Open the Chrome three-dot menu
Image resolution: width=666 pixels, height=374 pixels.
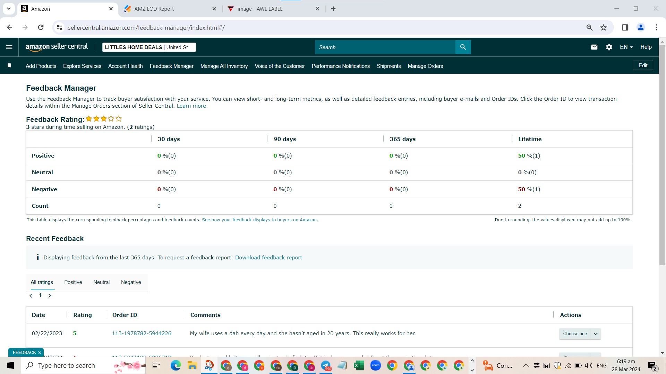tap(656, 27)
